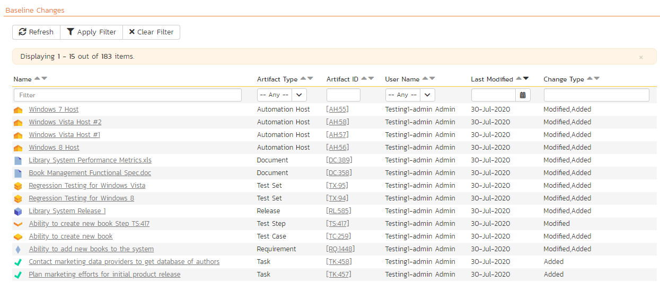Click the Apply Filter button
This screenshot has height=283, width=660.
[91, 32]
